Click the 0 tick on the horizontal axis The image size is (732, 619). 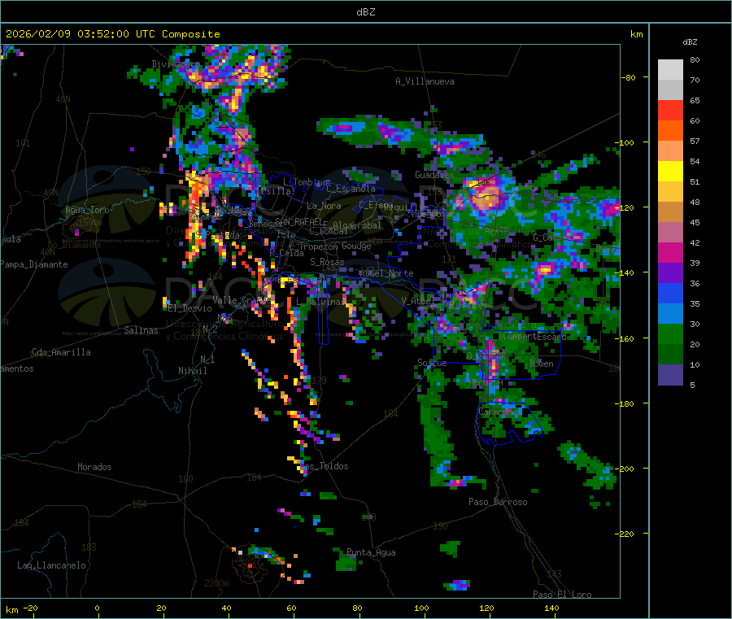(x=97, y=608)
